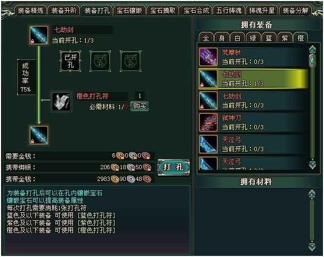Show all equipment with 全 tab
324x257 pixels.
click(x=206, y=38)
